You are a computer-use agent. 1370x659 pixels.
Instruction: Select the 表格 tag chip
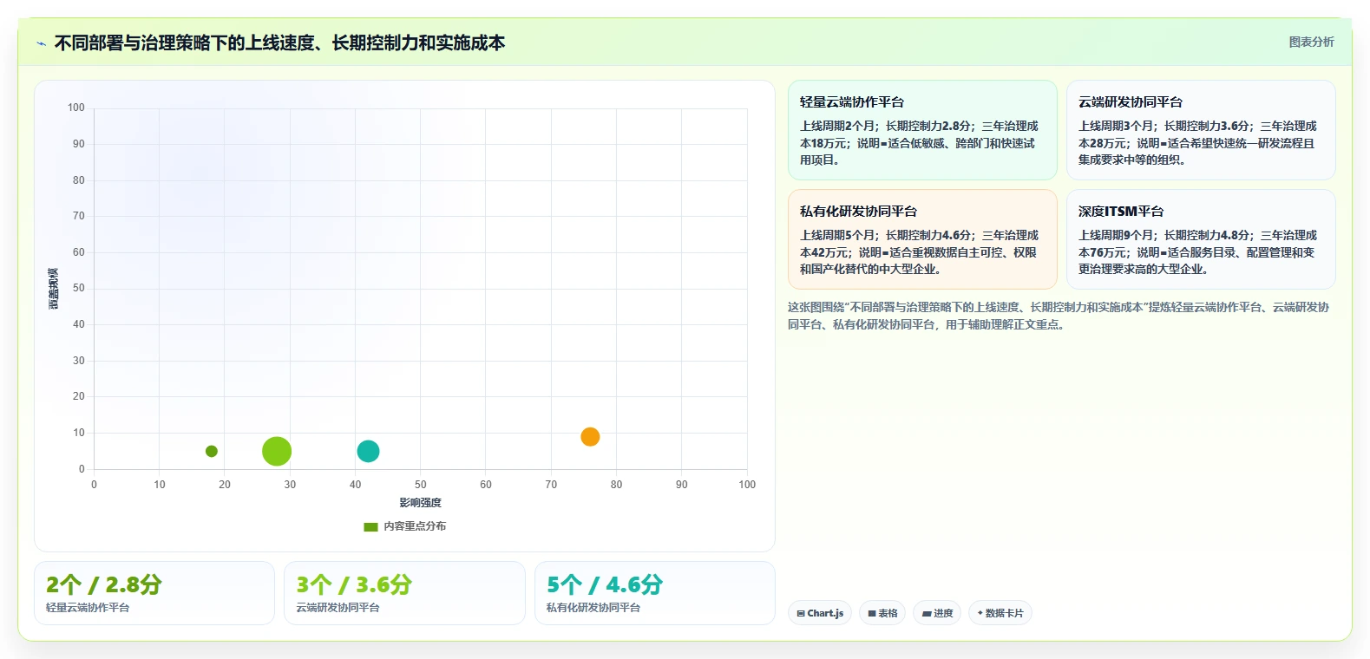882,613
